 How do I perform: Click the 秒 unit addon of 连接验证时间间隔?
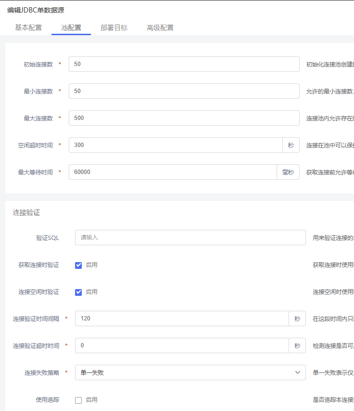click(297, 318)
